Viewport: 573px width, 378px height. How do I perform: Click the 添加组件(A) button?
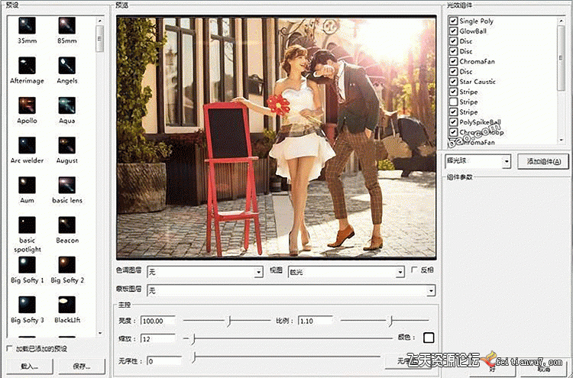(543, 162)
